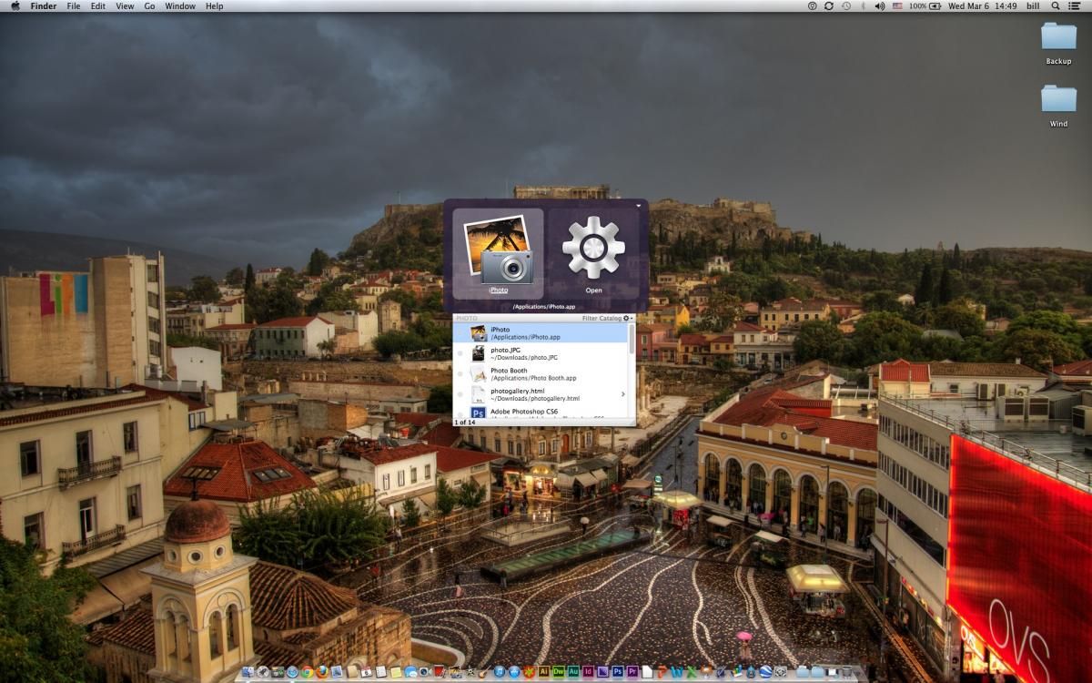Screen dimensions: 1092x683
Task: Expand the photogallery.html row chevron
Action: [x=623, y=394]
